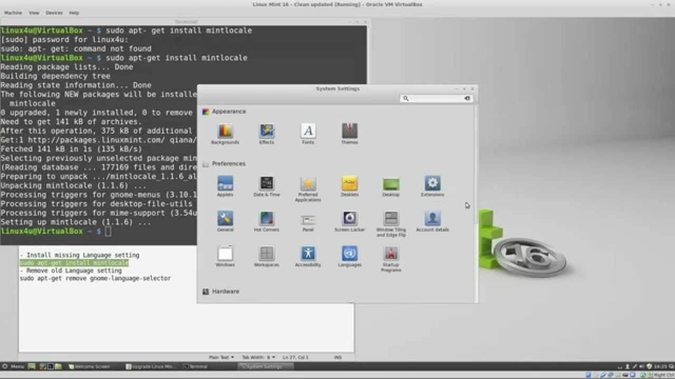This screenshot has height=379, width=675.
Task: Click highlighted 'sudo apt-get install mintlocale' line
Action: [x=74, y=263]
